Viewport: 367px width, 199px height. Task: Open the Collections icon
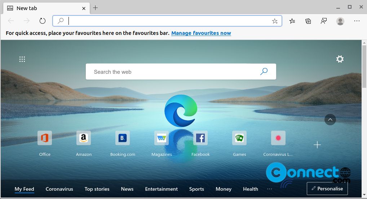(x=308, y=21)
